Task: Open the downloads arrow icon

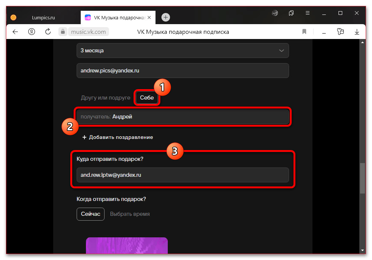Action: coord(357,32)
